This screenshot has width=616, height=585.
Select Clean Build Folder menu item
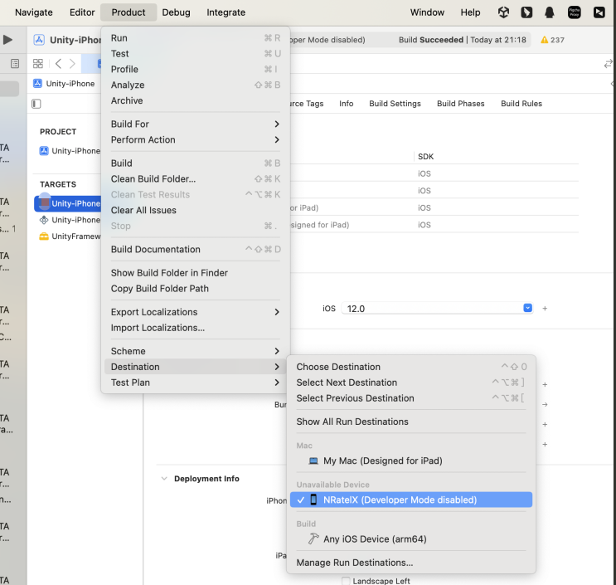point(196,179)
